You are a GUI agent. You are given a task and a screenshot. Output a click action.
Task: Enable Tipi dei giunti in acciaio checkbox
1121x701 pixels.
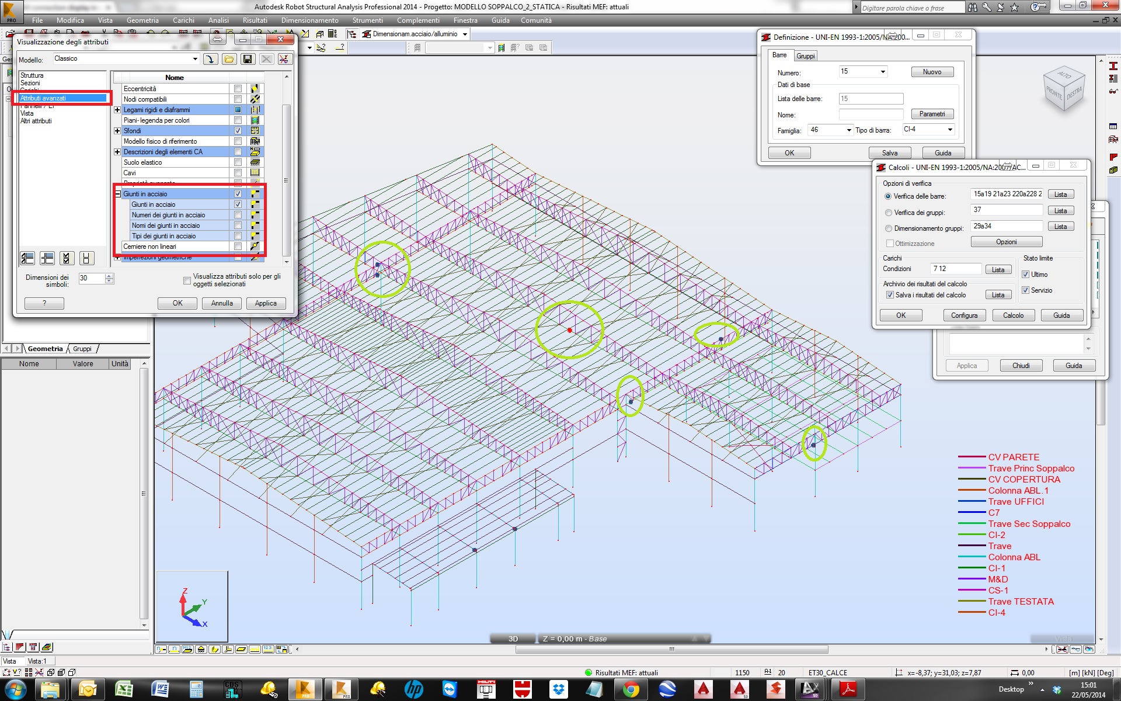tap(238, 236)
